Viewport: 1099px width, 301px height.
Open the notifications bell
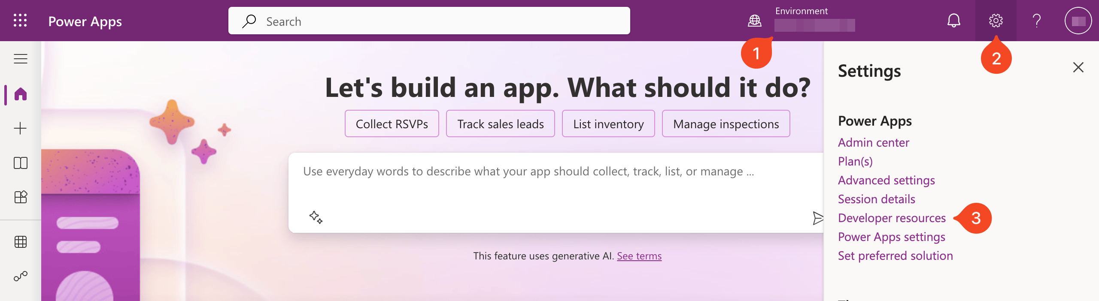(x=954, y=21)
